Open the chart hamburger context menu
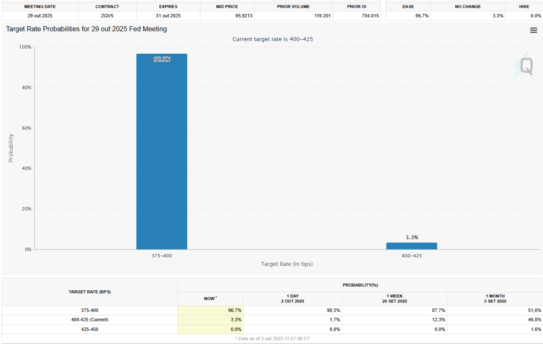This screenshot has height=344, width=543. pos(533,30)
